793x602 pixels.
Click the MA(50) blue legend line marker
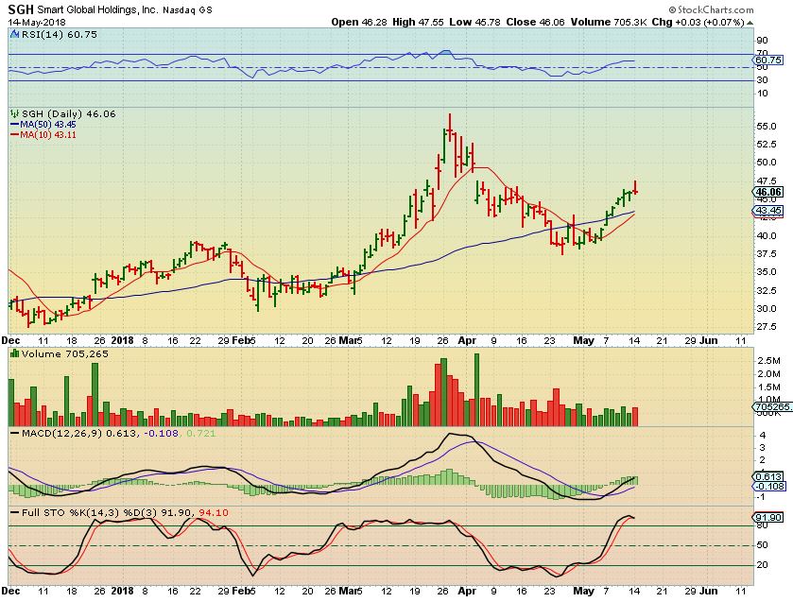pos(14,125)
